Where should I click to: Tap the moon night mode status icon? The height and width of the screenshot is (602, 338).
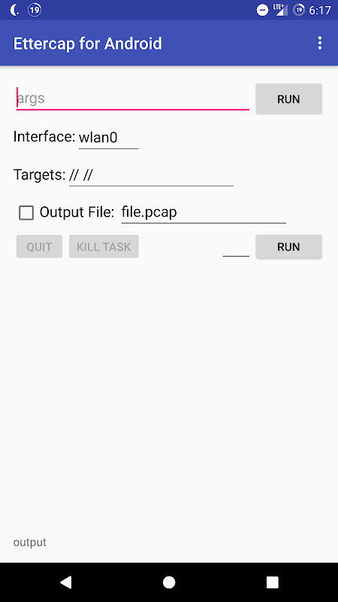click(x=14, y=10)
